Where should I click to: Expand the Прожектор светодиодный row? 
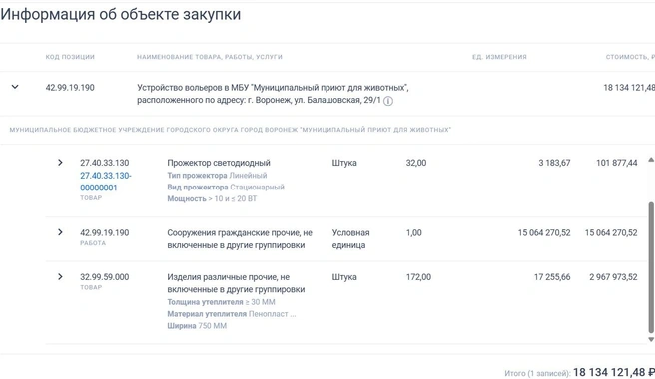tap(60, 162)
